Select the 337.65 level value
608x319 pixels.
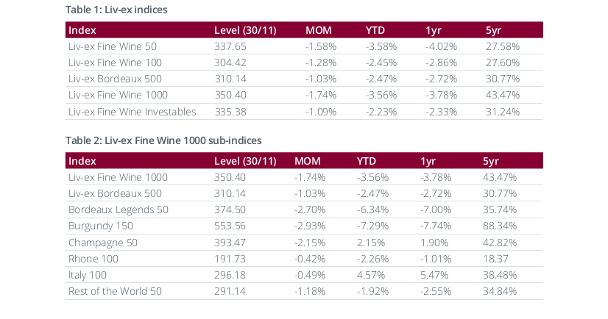229,46
